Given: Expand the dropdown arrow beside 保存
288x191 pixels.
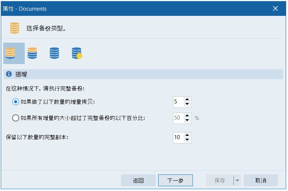Looking at the screenshot, I should 237,181.
